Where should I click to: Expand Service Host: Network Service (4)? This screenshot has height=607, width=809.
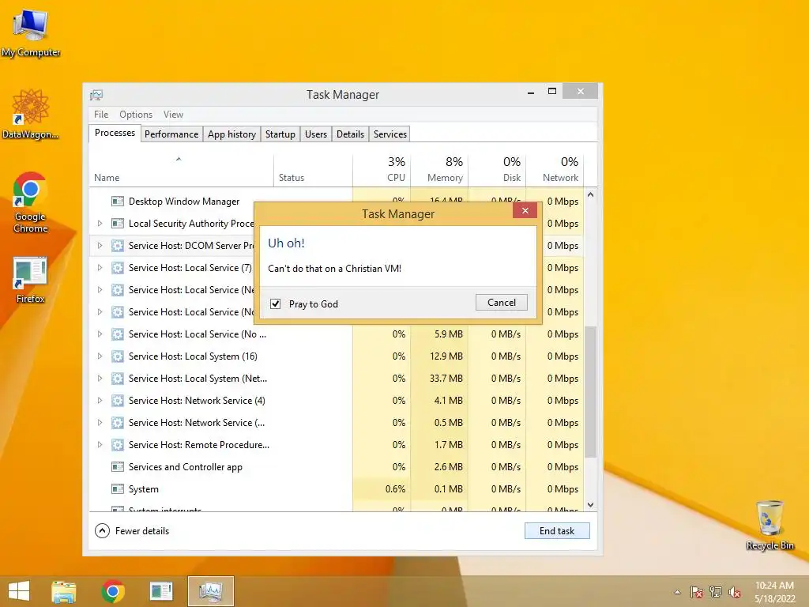click(x=100, y=401)
